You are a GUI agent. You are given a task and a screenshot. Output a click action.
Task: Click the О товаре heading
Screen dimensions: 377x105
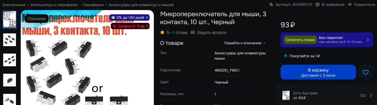(x=172, y=43)
